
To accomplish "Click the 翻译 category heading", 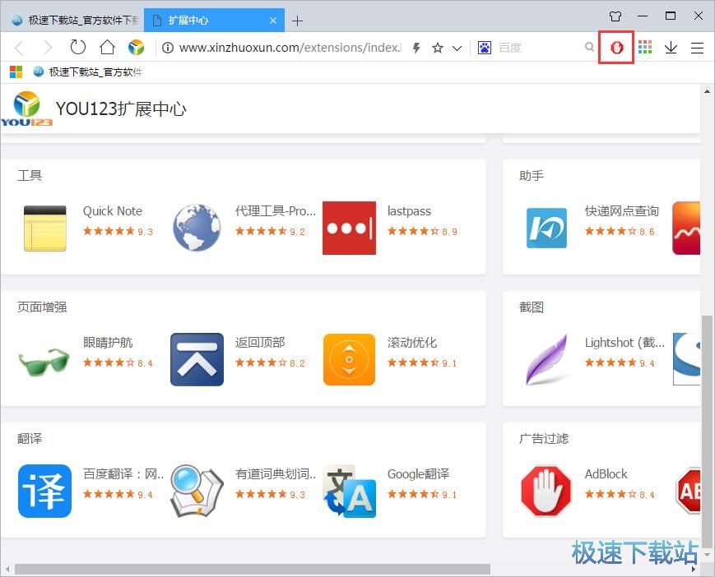I will coord(30,439).
